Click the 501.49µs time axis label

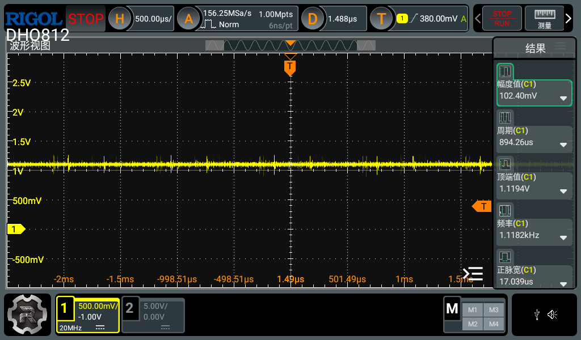(x=347, y=279)
